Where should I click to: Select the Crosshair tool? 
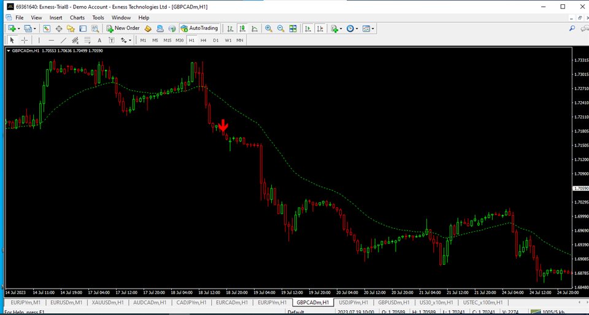point(24,40)
